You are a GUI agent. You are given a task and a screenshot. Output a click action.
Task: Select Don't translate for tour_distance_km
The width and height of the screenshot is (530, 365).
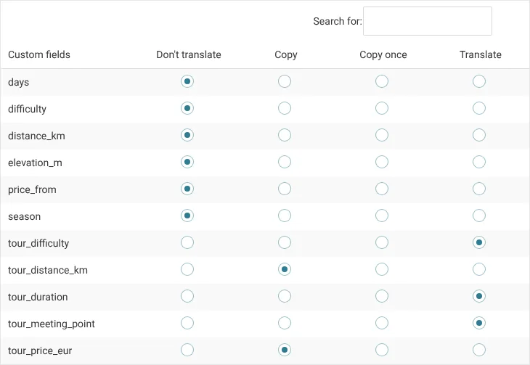187,269
